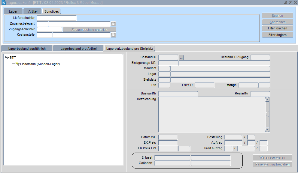Click the ellipsis button beside Bestand ID
The height and width of the screenshot is (173, 298).
coord(181,57)
